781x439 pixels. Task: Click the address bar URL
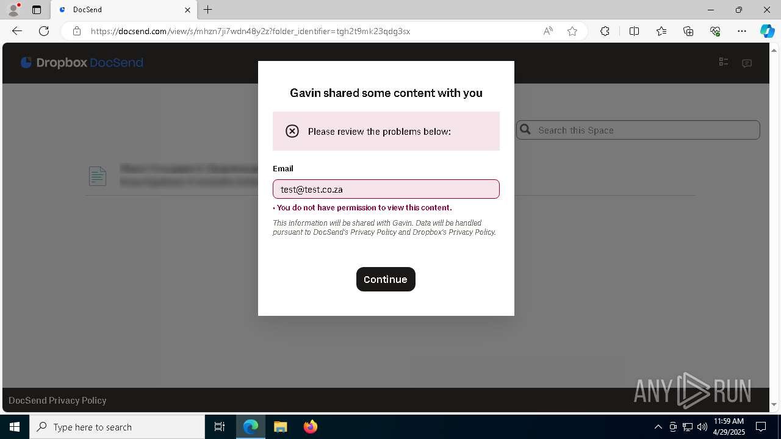[x=250, y=31]
